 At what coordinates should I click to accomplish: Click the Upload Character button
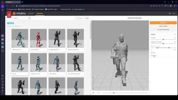click(x=163, y=30)
